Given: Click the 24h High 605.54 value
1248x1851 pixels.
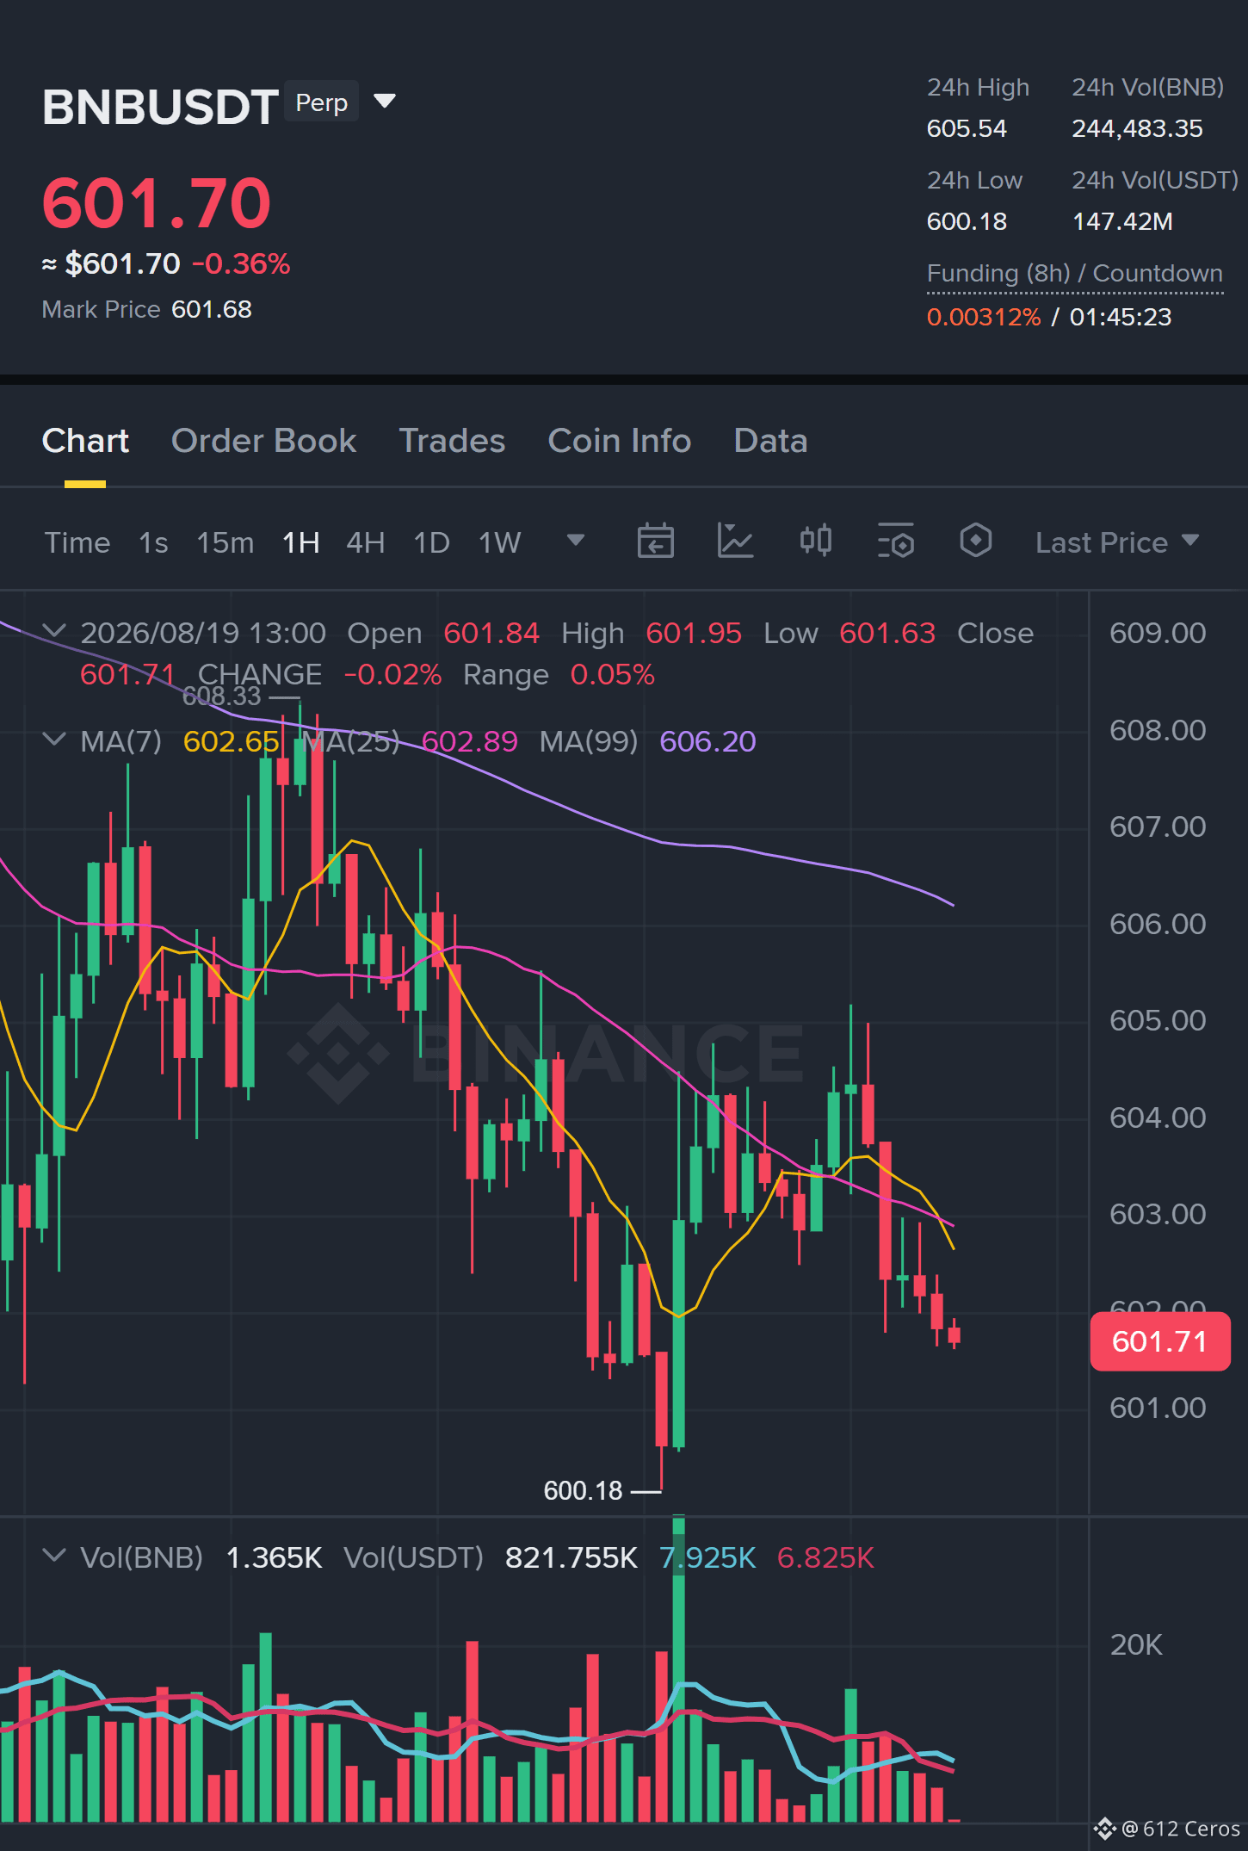Looking at the screenshot, I should tap(967, 128).
